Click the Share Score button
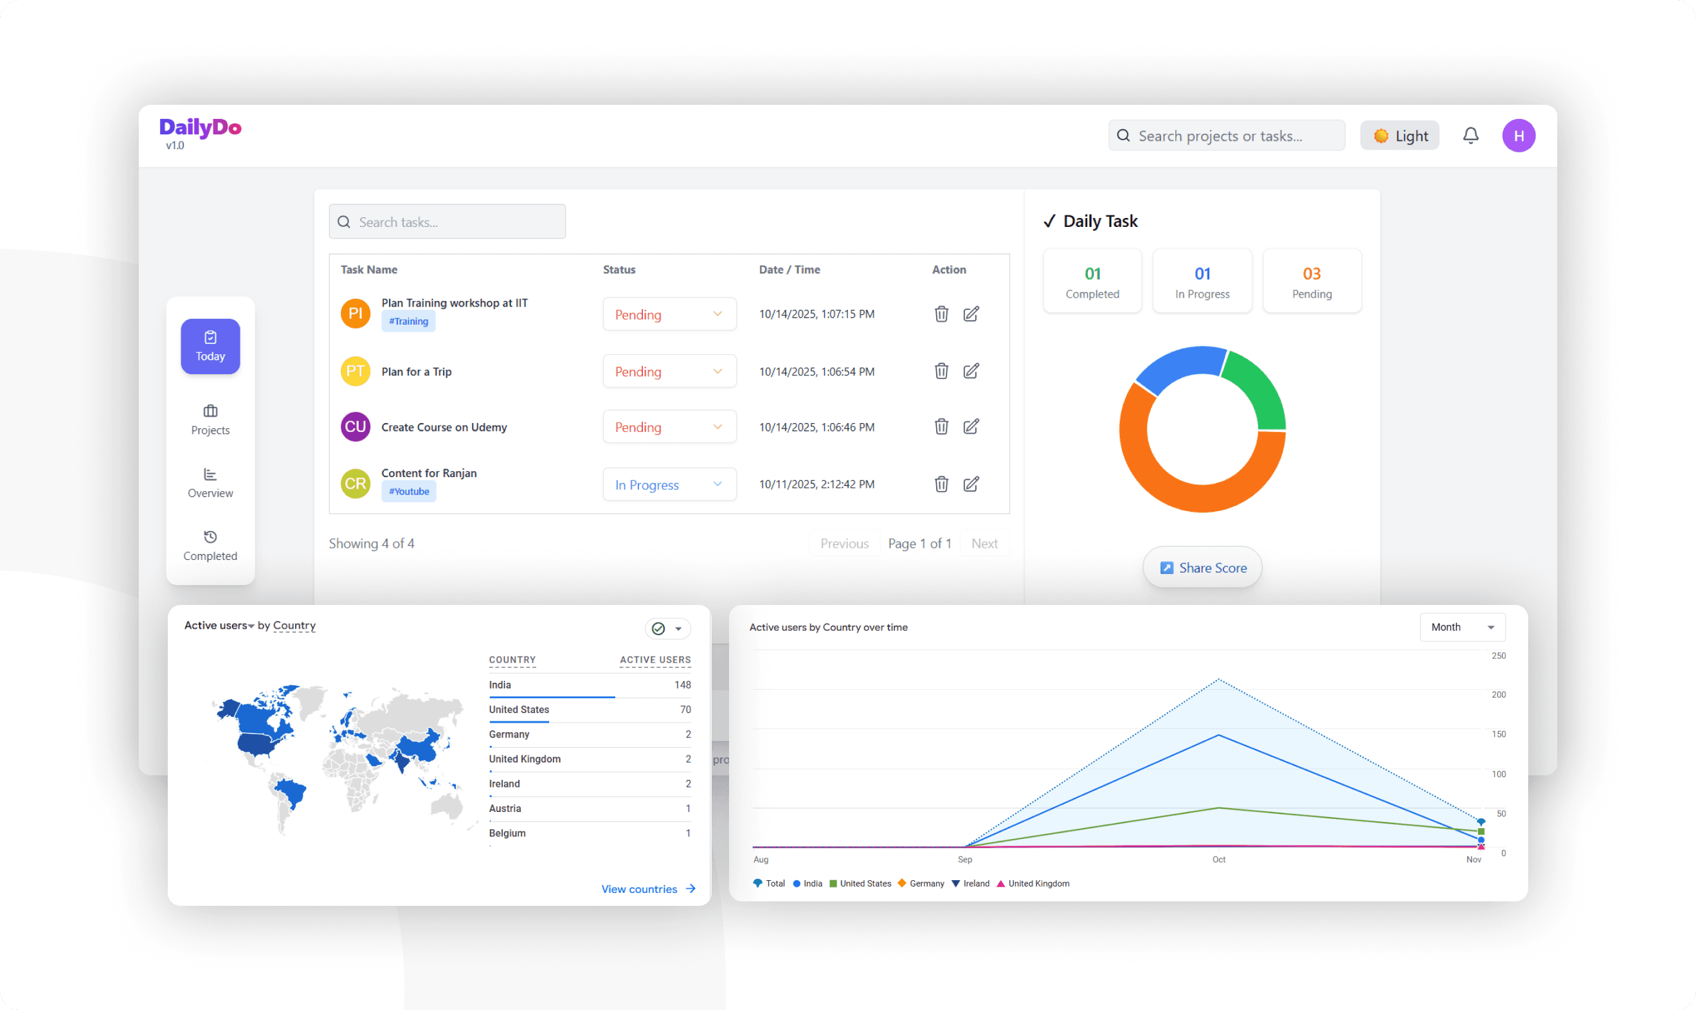1696x1010 pixels. tap(1203, 568)
